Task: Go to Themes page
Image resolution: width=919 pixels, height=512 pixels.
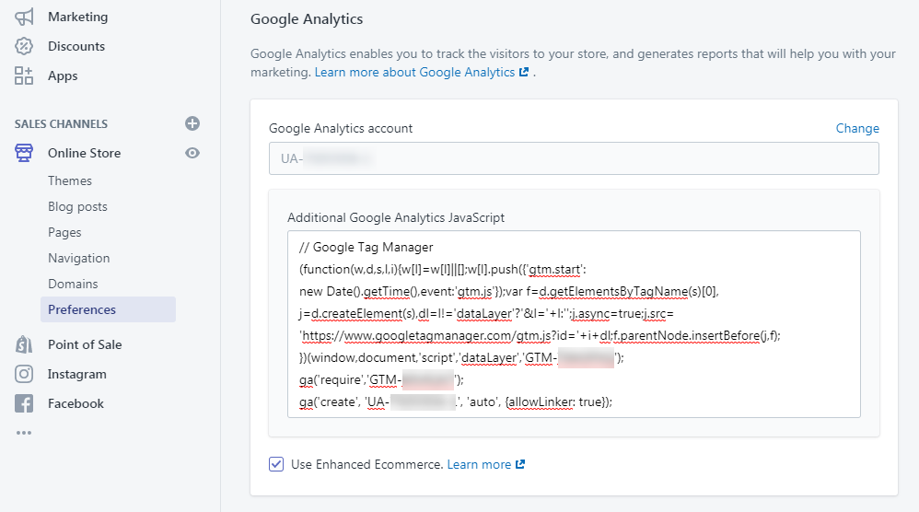Action: coord(70,180)
